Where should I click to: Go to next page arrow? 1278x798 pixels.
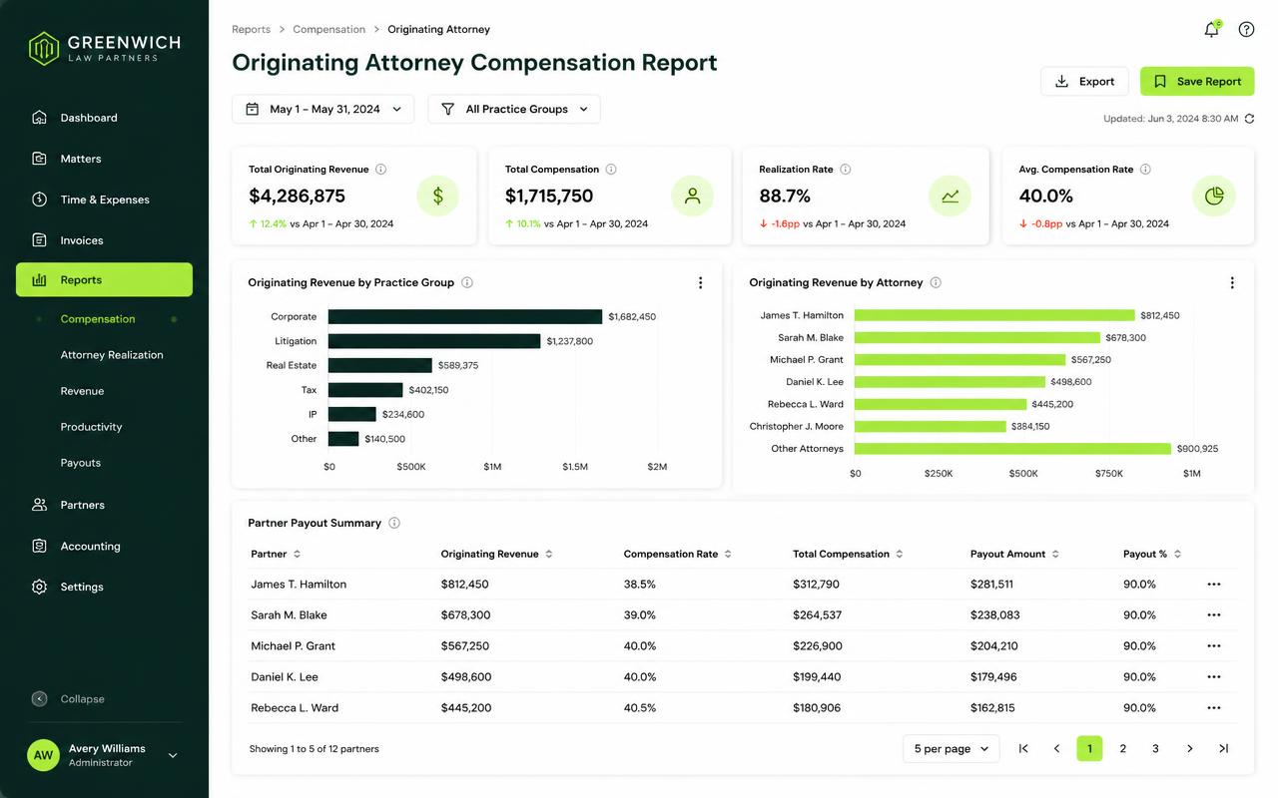pyautogui.click(x=1189, y=748)
